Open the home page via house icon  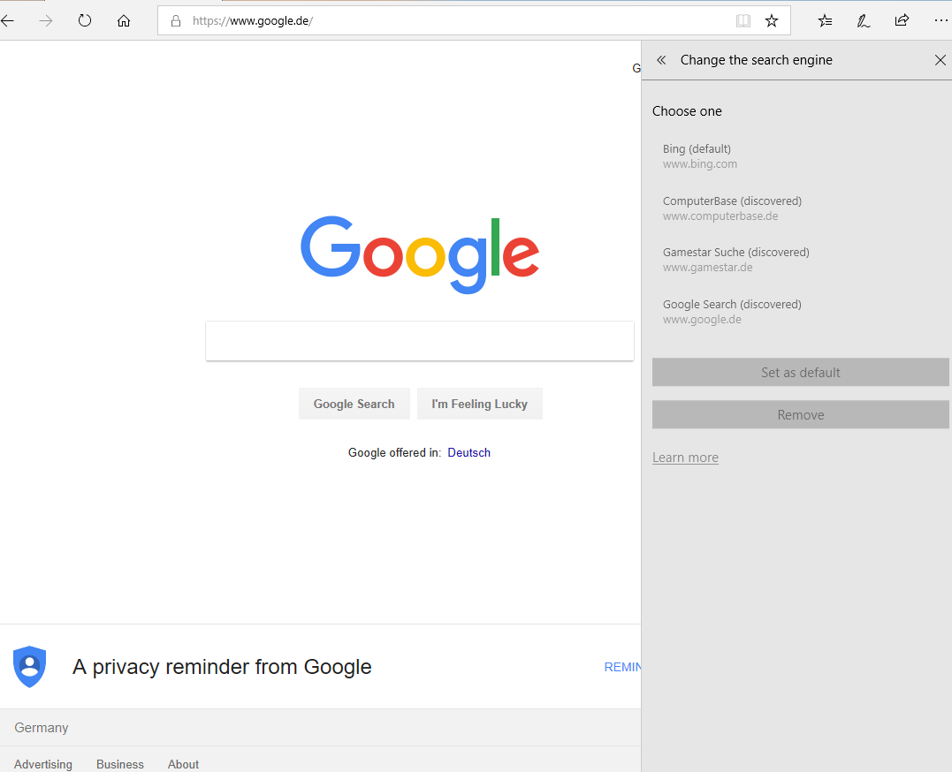(123, 20)
